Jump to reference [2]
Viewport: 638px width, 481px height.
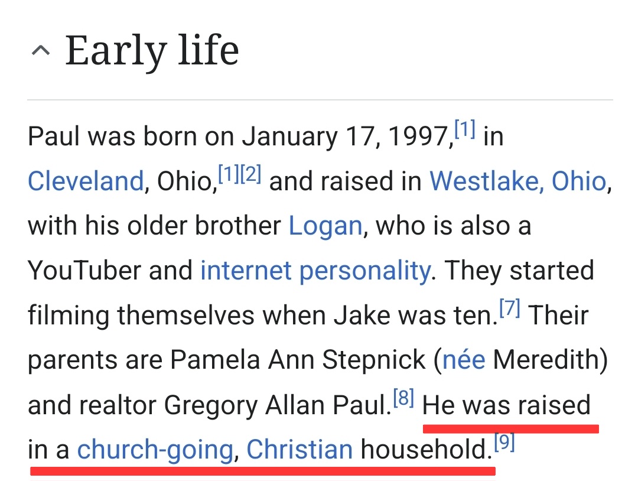250,174
